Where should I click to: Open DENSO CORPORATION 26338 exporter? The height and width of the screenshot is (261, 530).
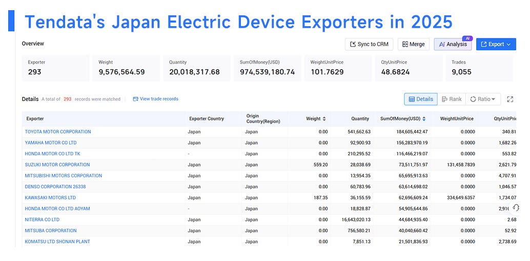(55, 187)
